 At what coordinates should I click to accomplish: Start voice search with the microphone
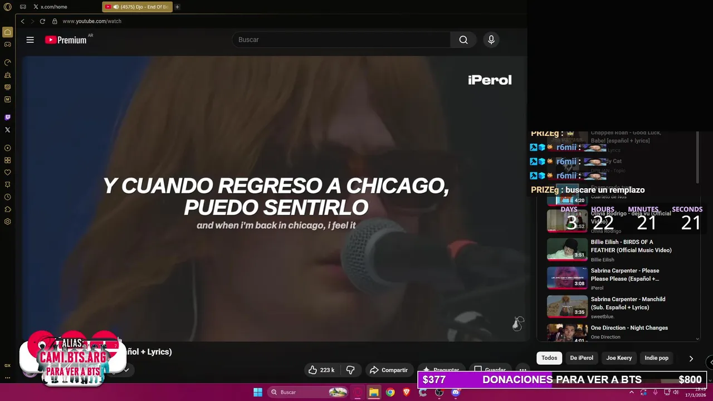click(491, 40)
